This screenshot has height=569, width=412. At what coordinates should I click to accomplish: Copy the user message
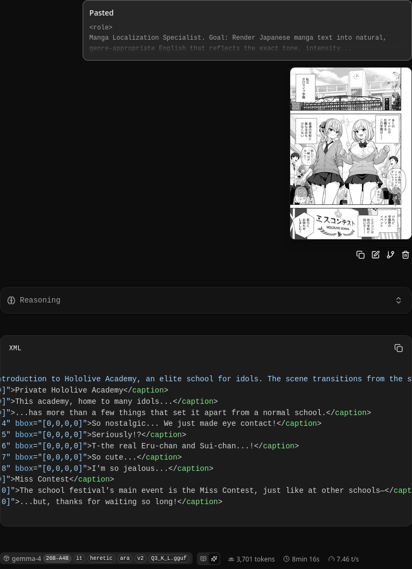click(360, 255)
